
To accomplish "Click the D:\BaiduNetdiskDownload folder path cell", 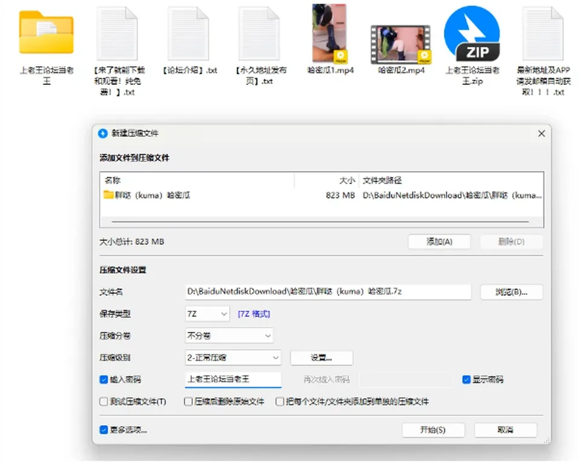I will [x=452, y=195].
